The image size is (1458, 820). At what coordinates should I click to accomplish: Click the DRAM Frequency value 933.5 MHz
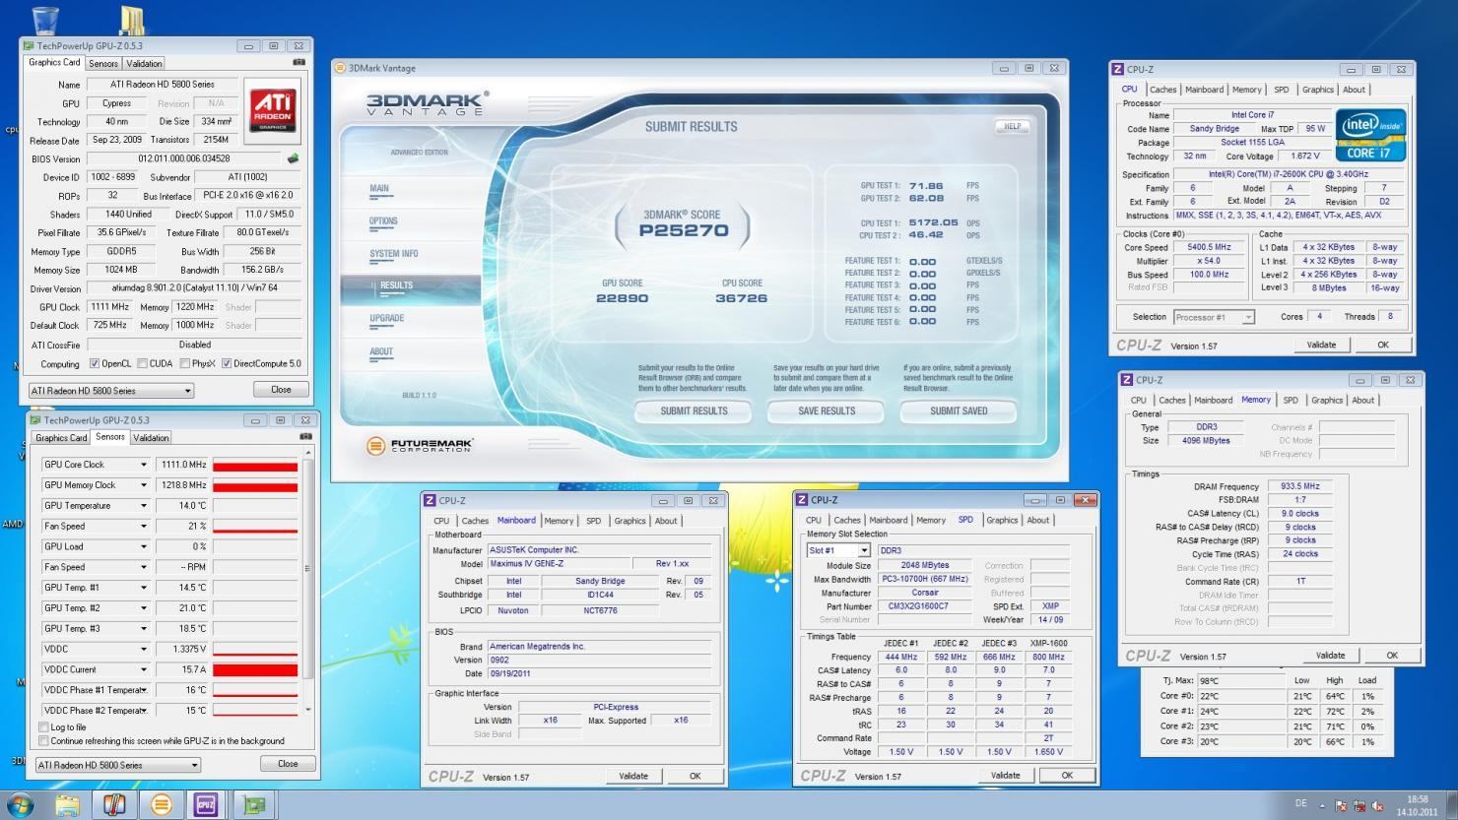[1299, 486]
